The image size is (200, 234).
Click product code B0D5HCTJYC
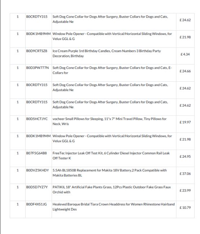click(x=37, y=119)
